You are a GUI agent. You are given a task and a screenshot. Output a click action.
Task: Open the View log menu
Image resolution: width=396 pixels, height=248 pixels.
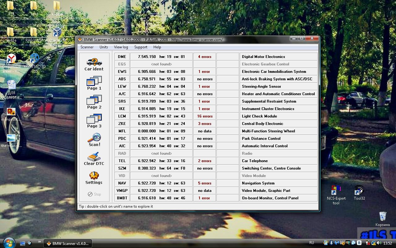pyautogui.click(x=121, y=47)
